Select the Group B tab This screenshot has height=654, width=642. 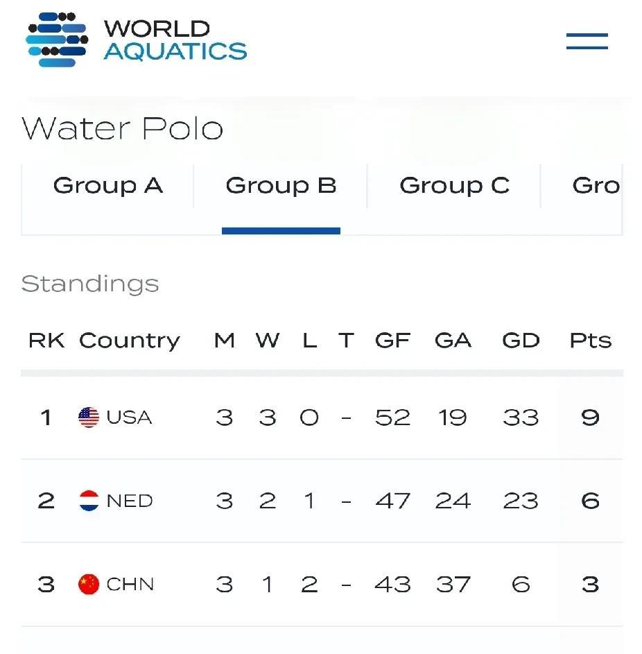(281, 186)
